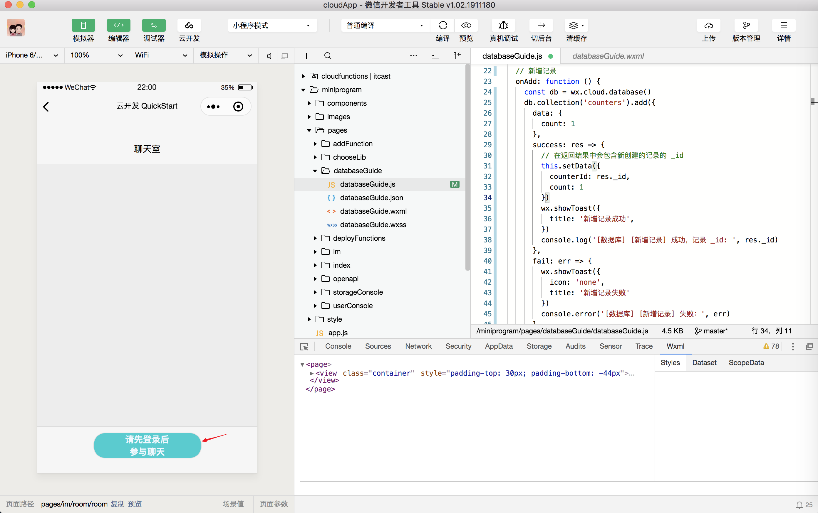Click the upload cloud icon
Image resolution: width=818 pixels, height=513 pixels.
point(709,26)
